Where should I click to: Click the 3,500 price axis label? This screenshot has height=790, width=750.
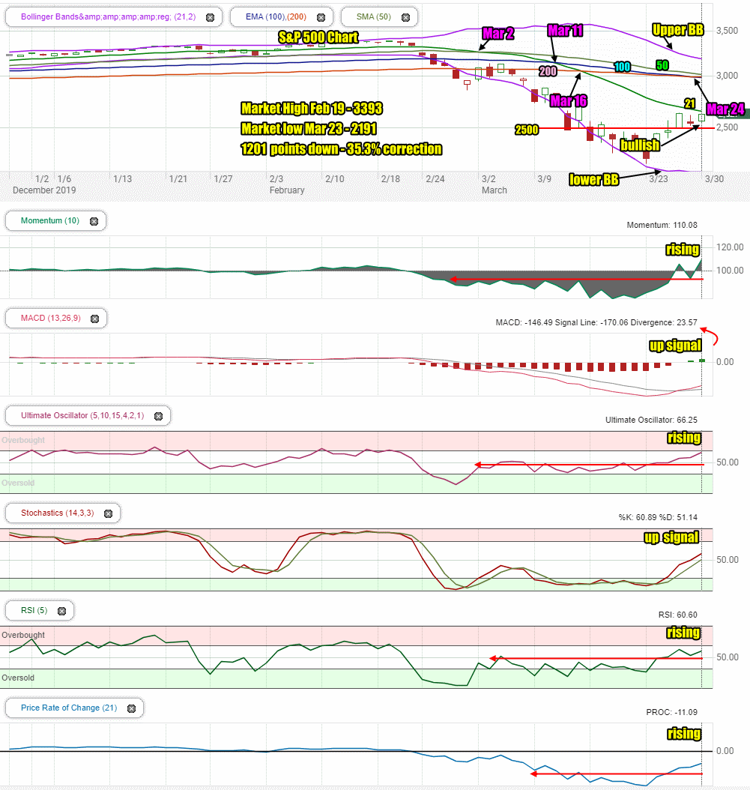click(727, 31)
